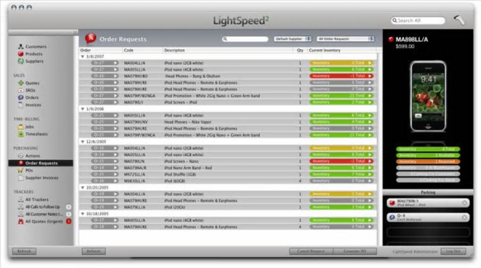Viewport: 481px width, 268px height.
Task: Open POs under Purchasing
Action: click(x=29, y=170)
